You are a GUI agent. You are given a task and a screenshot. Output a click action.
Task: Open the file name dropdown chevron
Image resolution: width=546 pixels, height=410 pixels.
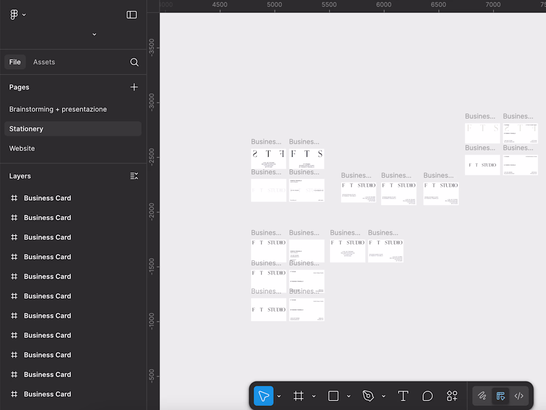point(94,34)
